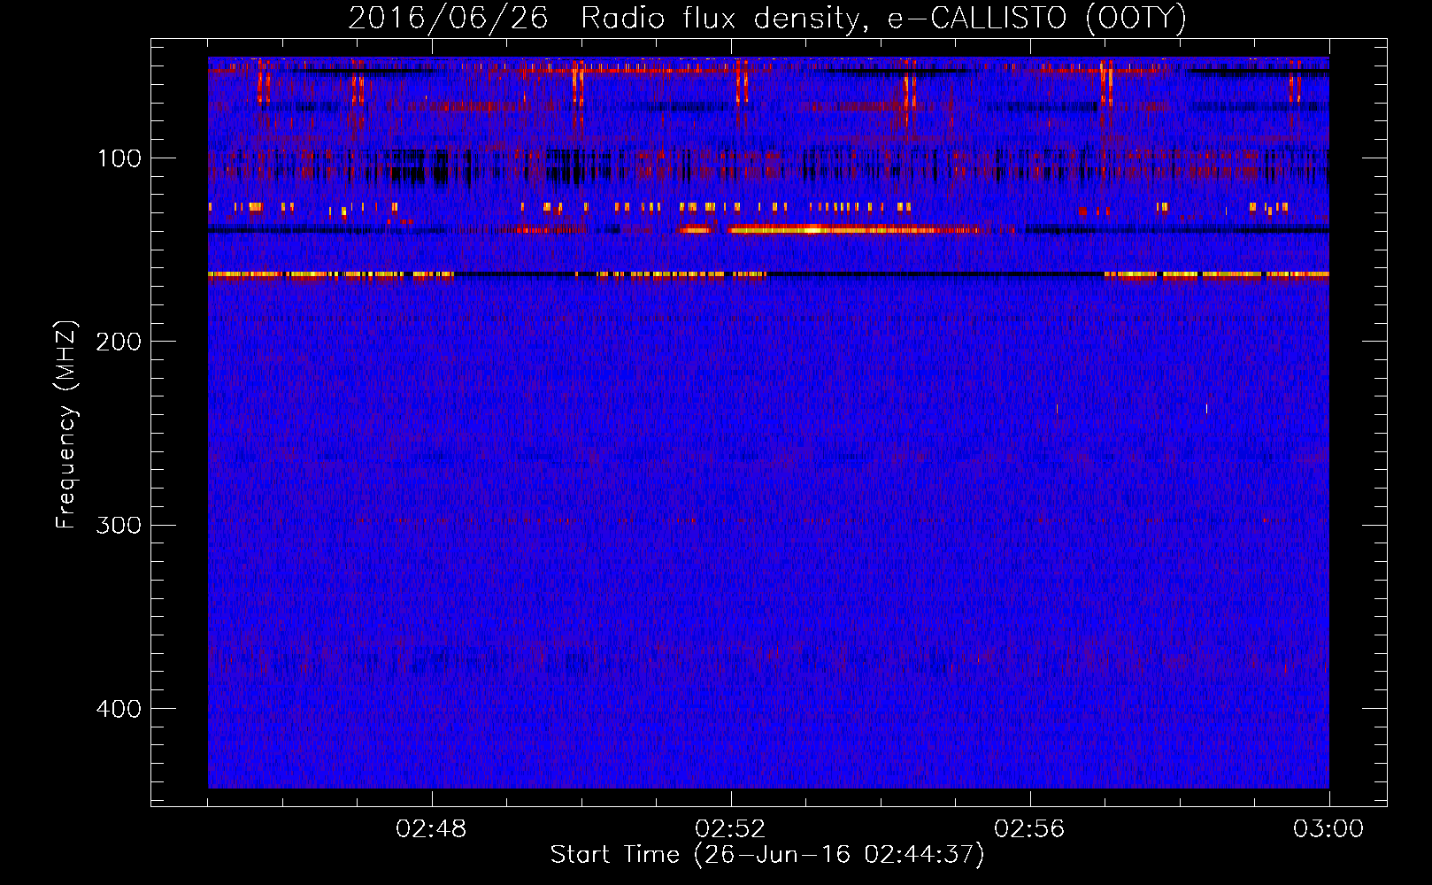Click the bright yellow emission band after 02:52
1432x885 pixels.
pos(854,229)
